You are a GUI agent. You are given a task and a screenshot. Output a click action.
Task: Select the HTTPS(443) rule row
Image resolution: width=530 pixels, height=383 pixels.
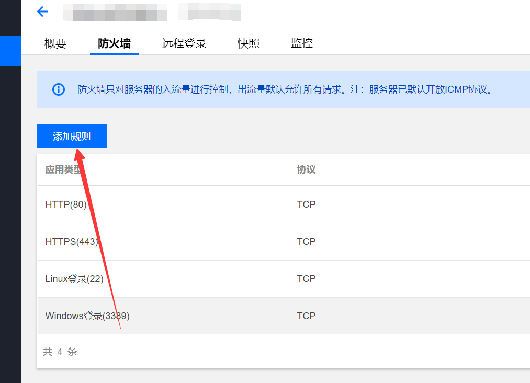(x=284, y=241)
